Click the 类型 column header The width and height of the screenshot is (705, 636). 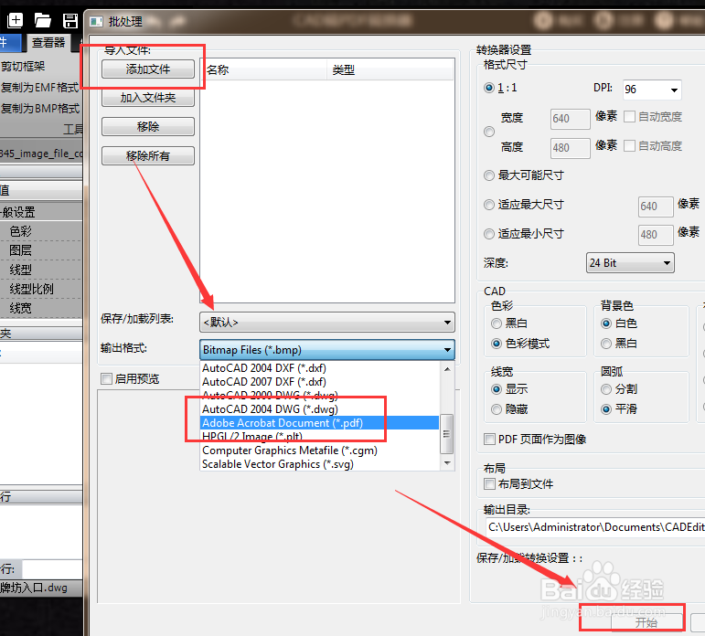390,70
